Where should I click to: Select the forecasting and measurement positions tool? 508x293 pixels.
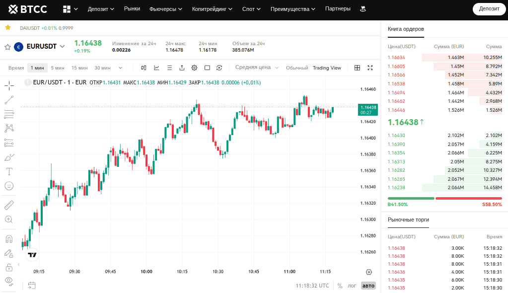click(9, 143)
